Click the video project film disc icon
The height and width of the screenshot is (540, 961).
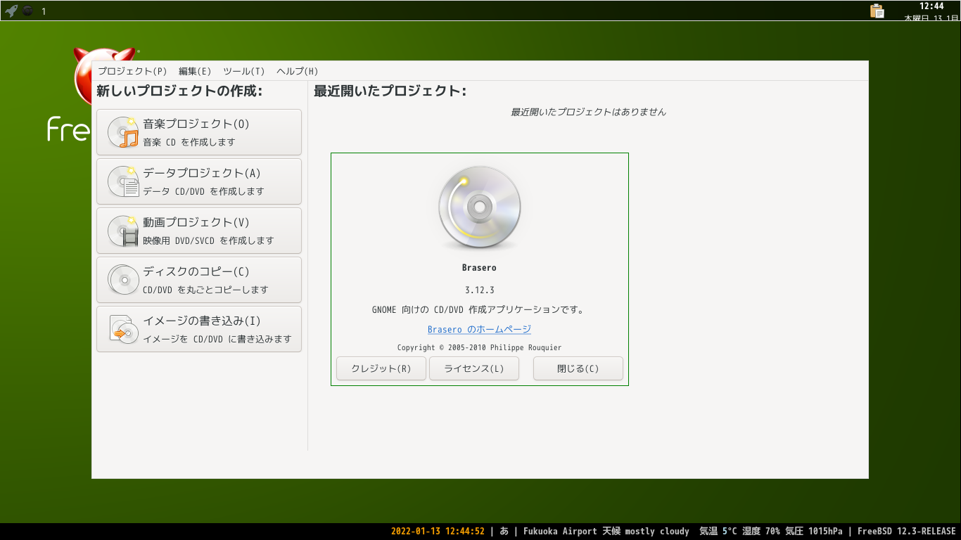click(123, 231)
